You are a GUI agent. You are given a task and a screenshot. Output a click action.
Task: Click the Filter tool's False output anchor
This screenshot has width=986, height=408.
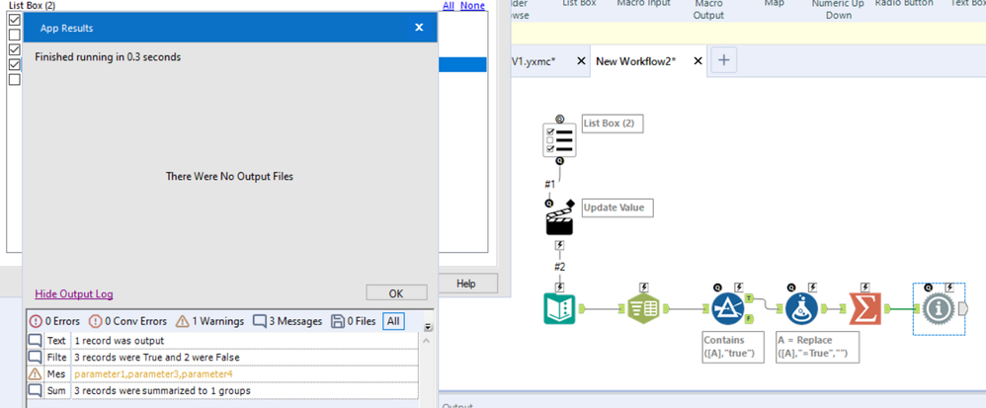pos(749,318)
